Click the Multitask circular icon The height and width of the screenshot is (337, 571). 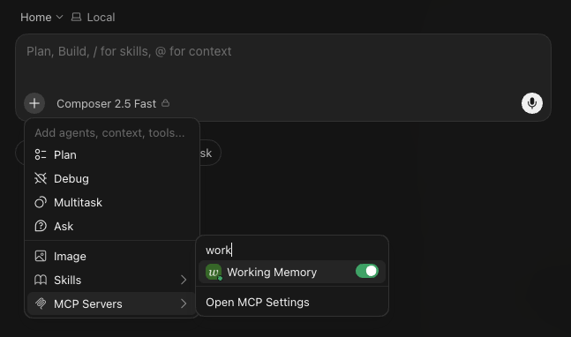click(41, 202)
